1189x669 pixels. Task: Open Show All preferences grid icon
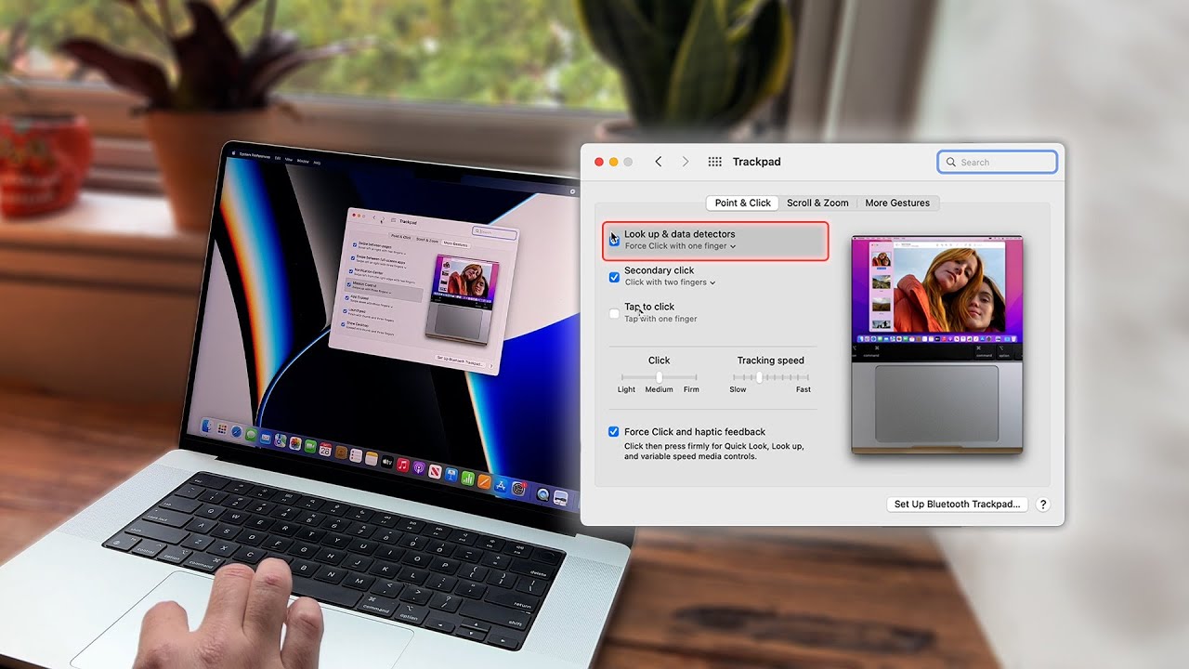coord(715,161)
